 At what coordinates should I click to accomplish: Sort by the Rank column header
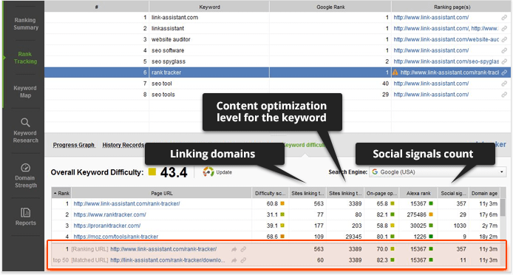point(61,193)
